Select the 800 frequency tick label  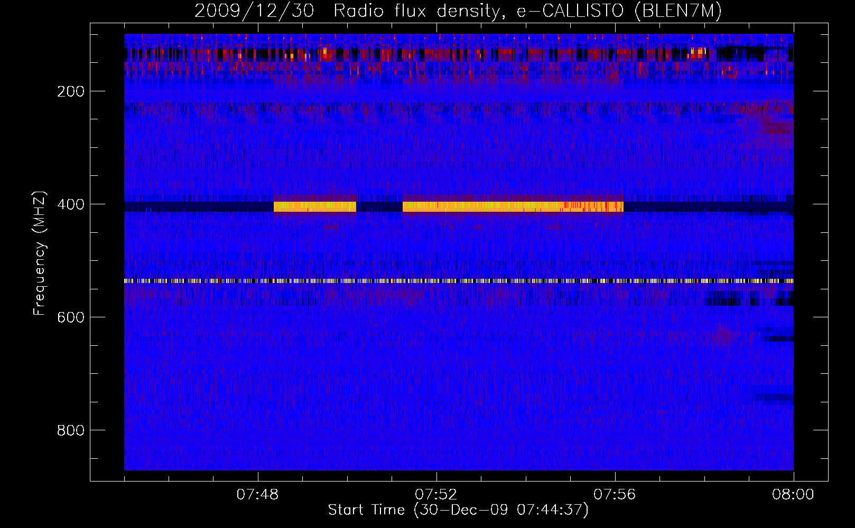click(x=71, y=430)
